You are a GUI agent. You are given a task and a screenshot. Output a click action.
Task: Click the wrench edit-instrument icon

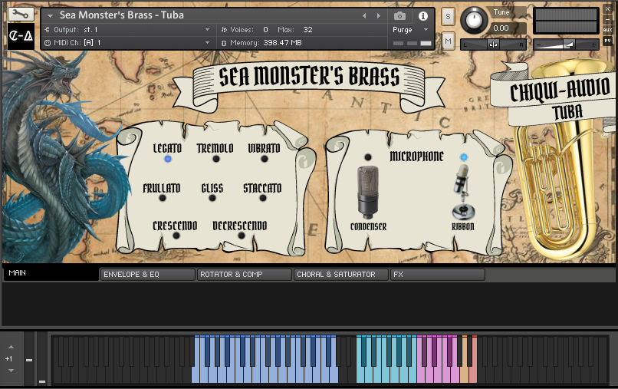tap(20, 14)
